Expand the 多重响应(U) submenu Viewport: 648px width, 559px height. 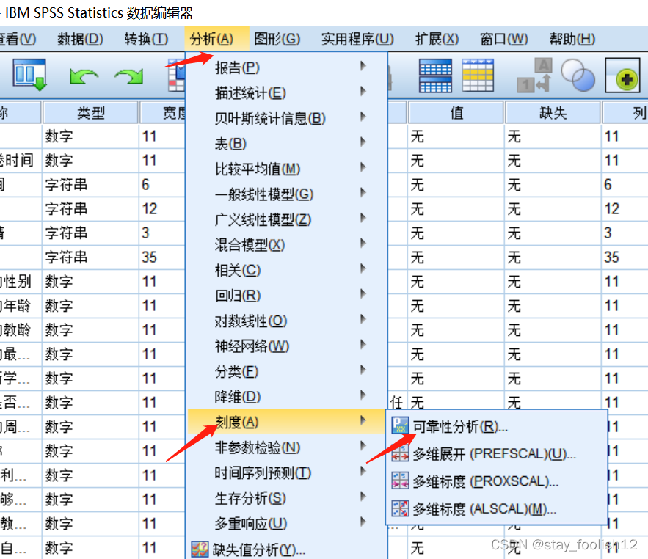pos(286,523)
